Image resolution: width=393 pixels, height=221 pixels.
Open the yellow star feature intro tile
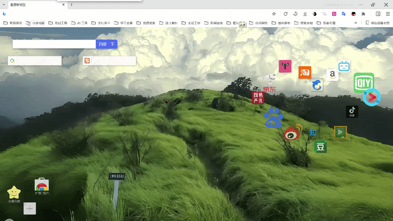tap(14, 194)
